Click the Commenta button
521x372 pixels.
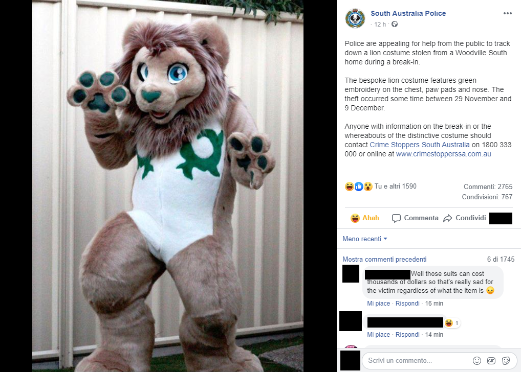pyautogui.click(x=415, y=218)
